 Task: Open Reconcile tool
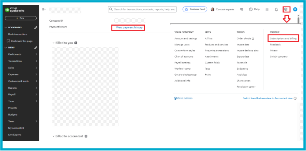click(x=242, y=63)
